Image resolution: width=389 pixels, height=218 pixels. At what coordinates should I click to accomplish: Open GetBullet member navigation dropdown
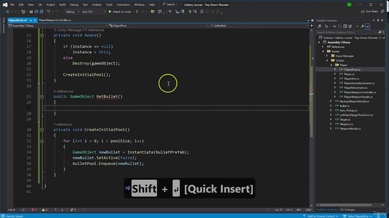tap(259, 25)
